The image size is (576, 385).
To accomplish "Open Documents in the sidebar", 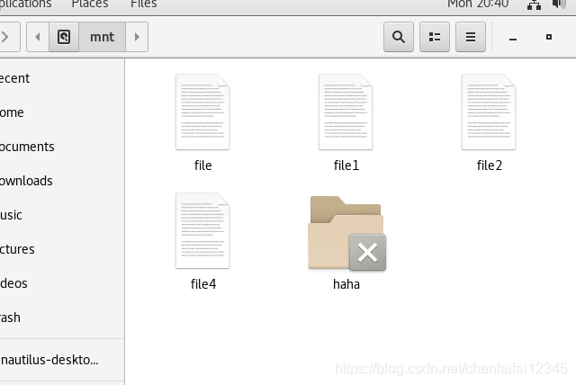I will [62, 147].
